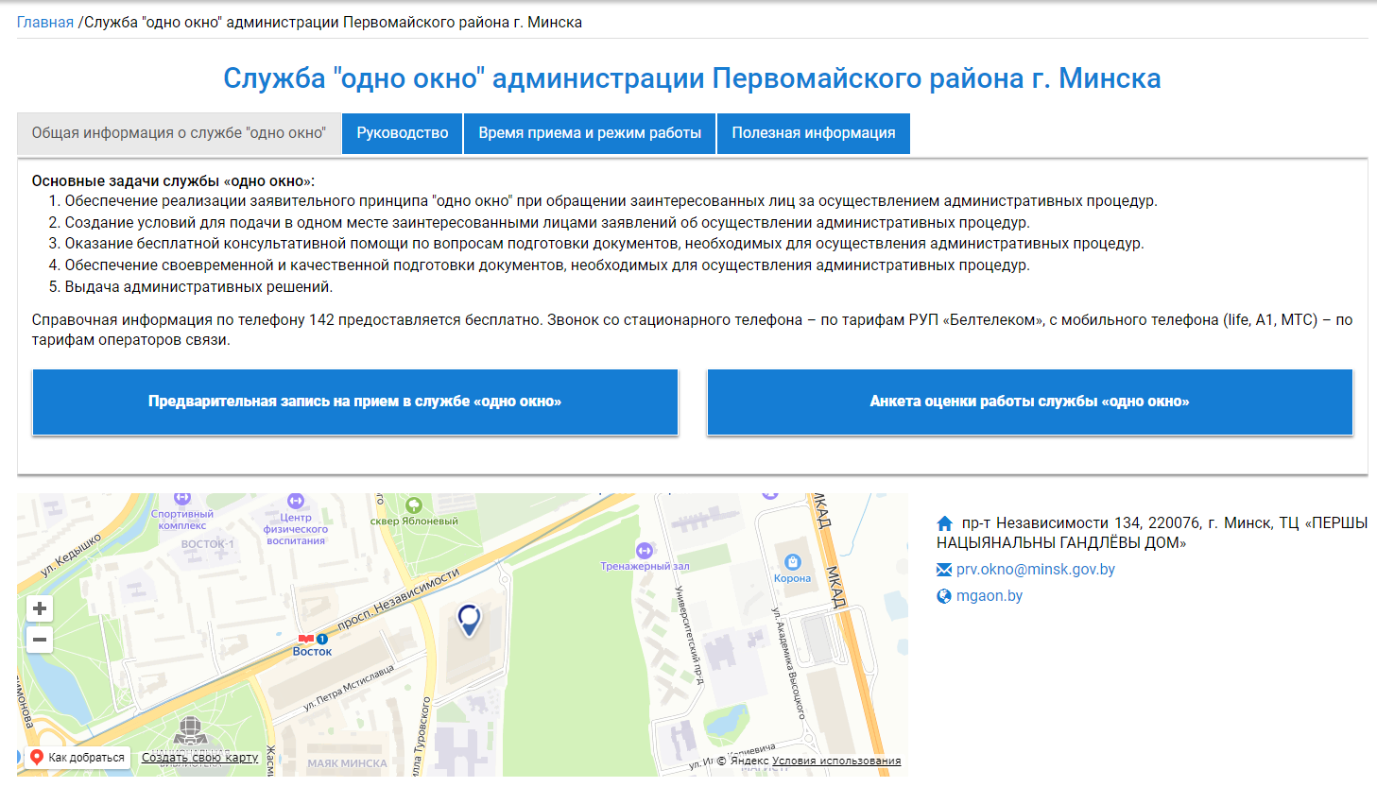Viewport: 1377px width, 787px height.
Task: Click the Восток metro station icon
Action: point(306,640)
